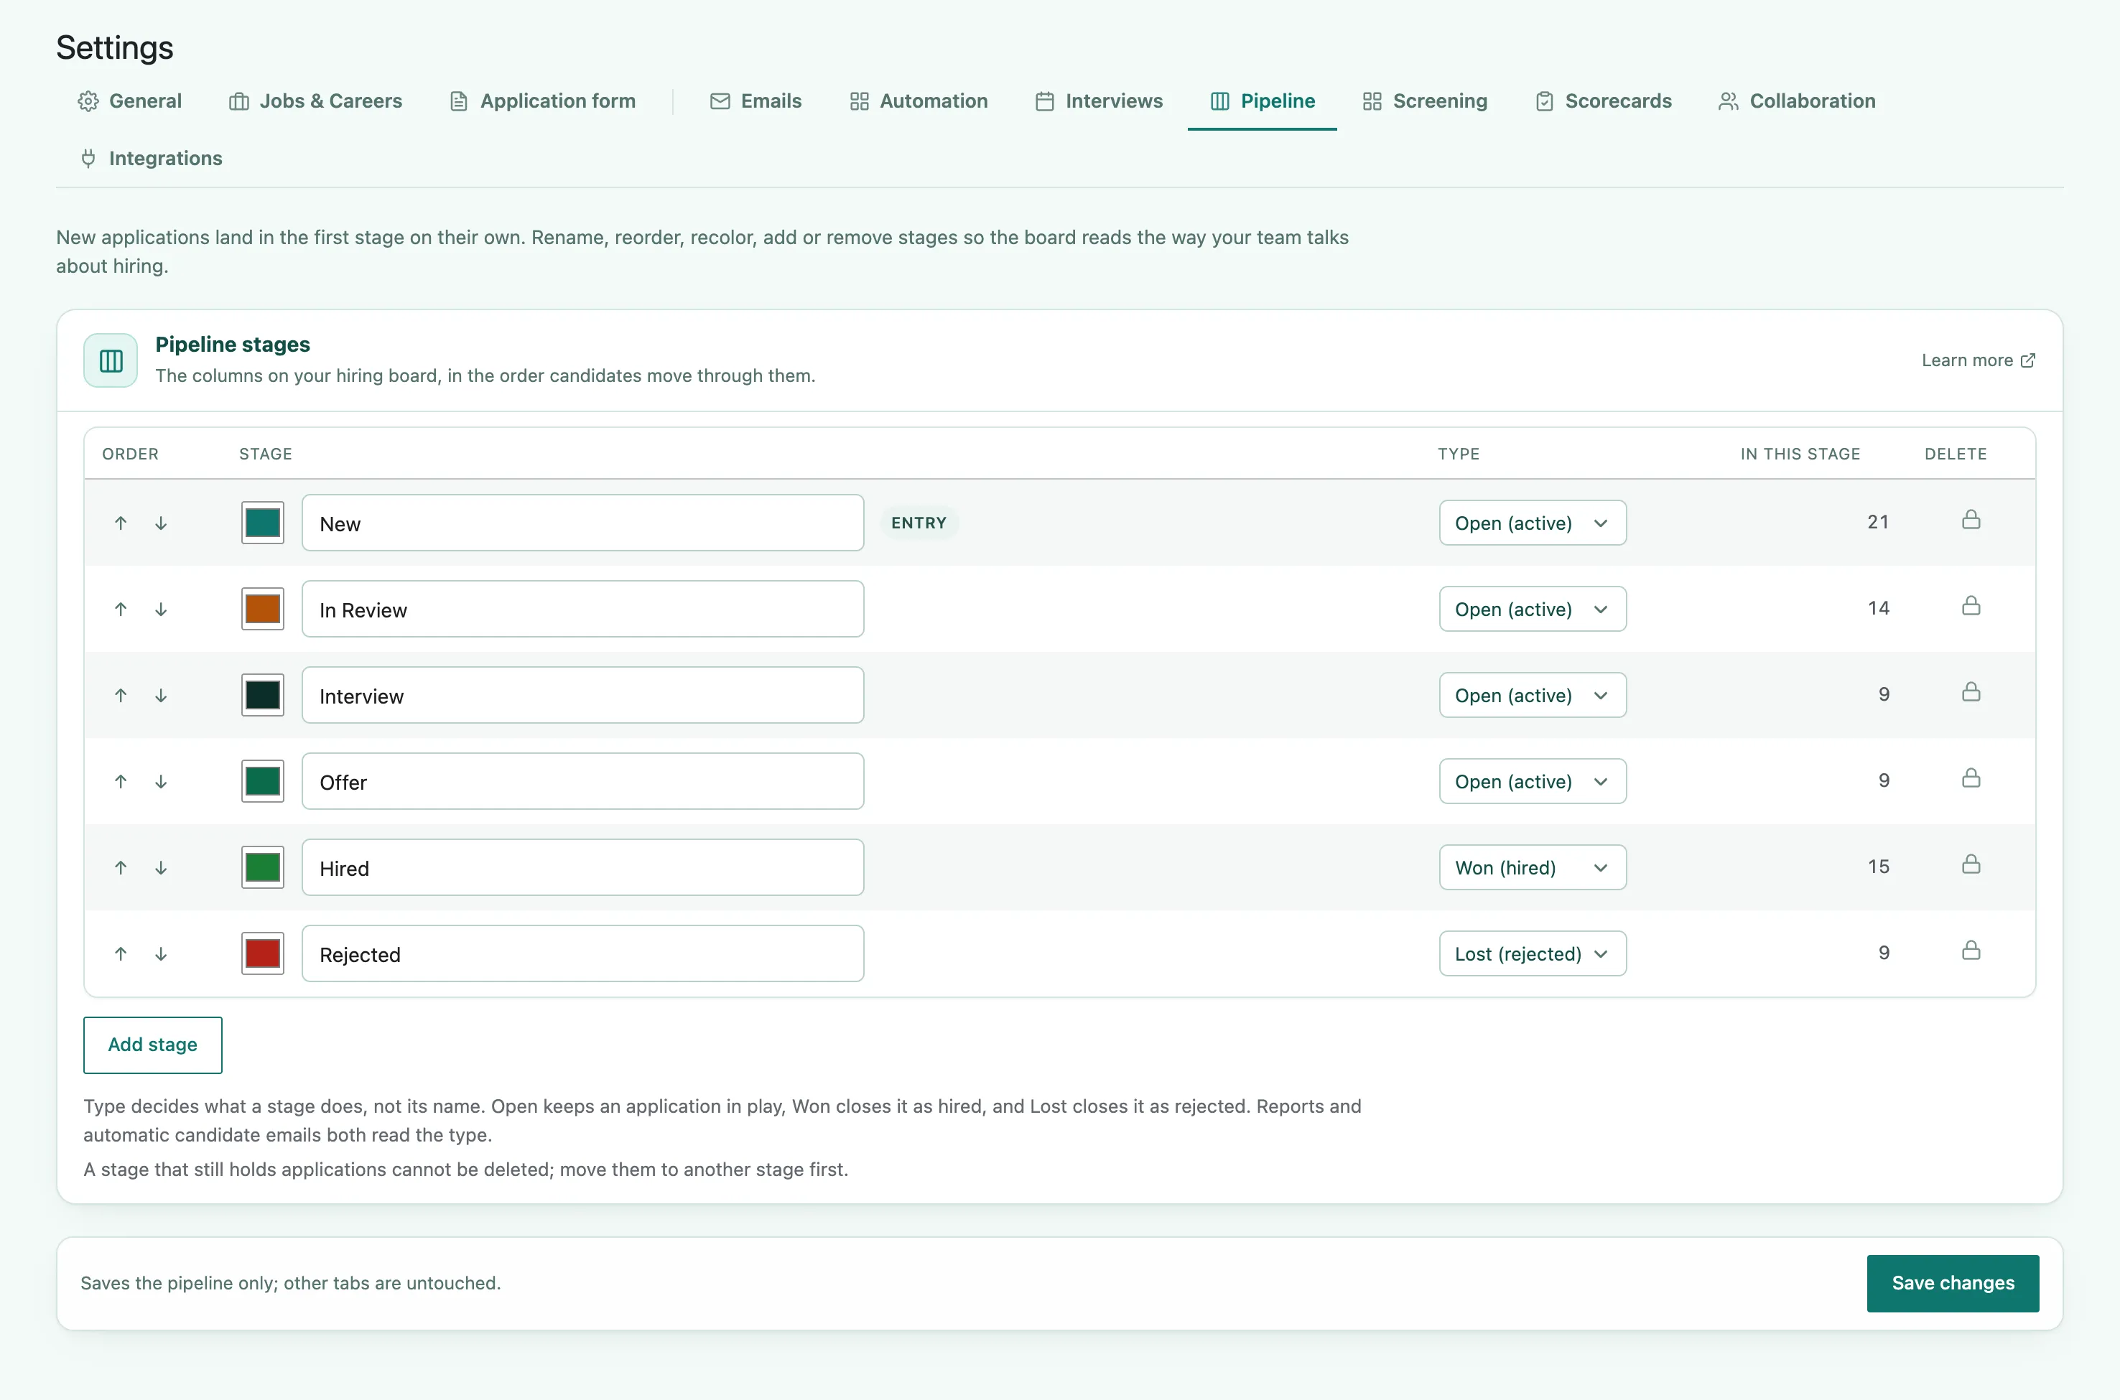Move the In Review stage down

click(161, 609)
